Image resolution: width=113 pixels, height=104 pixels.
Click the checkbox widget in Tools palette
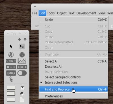[22, 88]
